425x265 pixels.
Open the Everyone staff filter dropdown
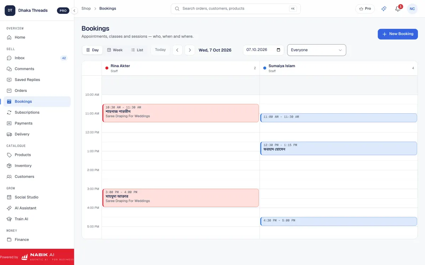317,50
